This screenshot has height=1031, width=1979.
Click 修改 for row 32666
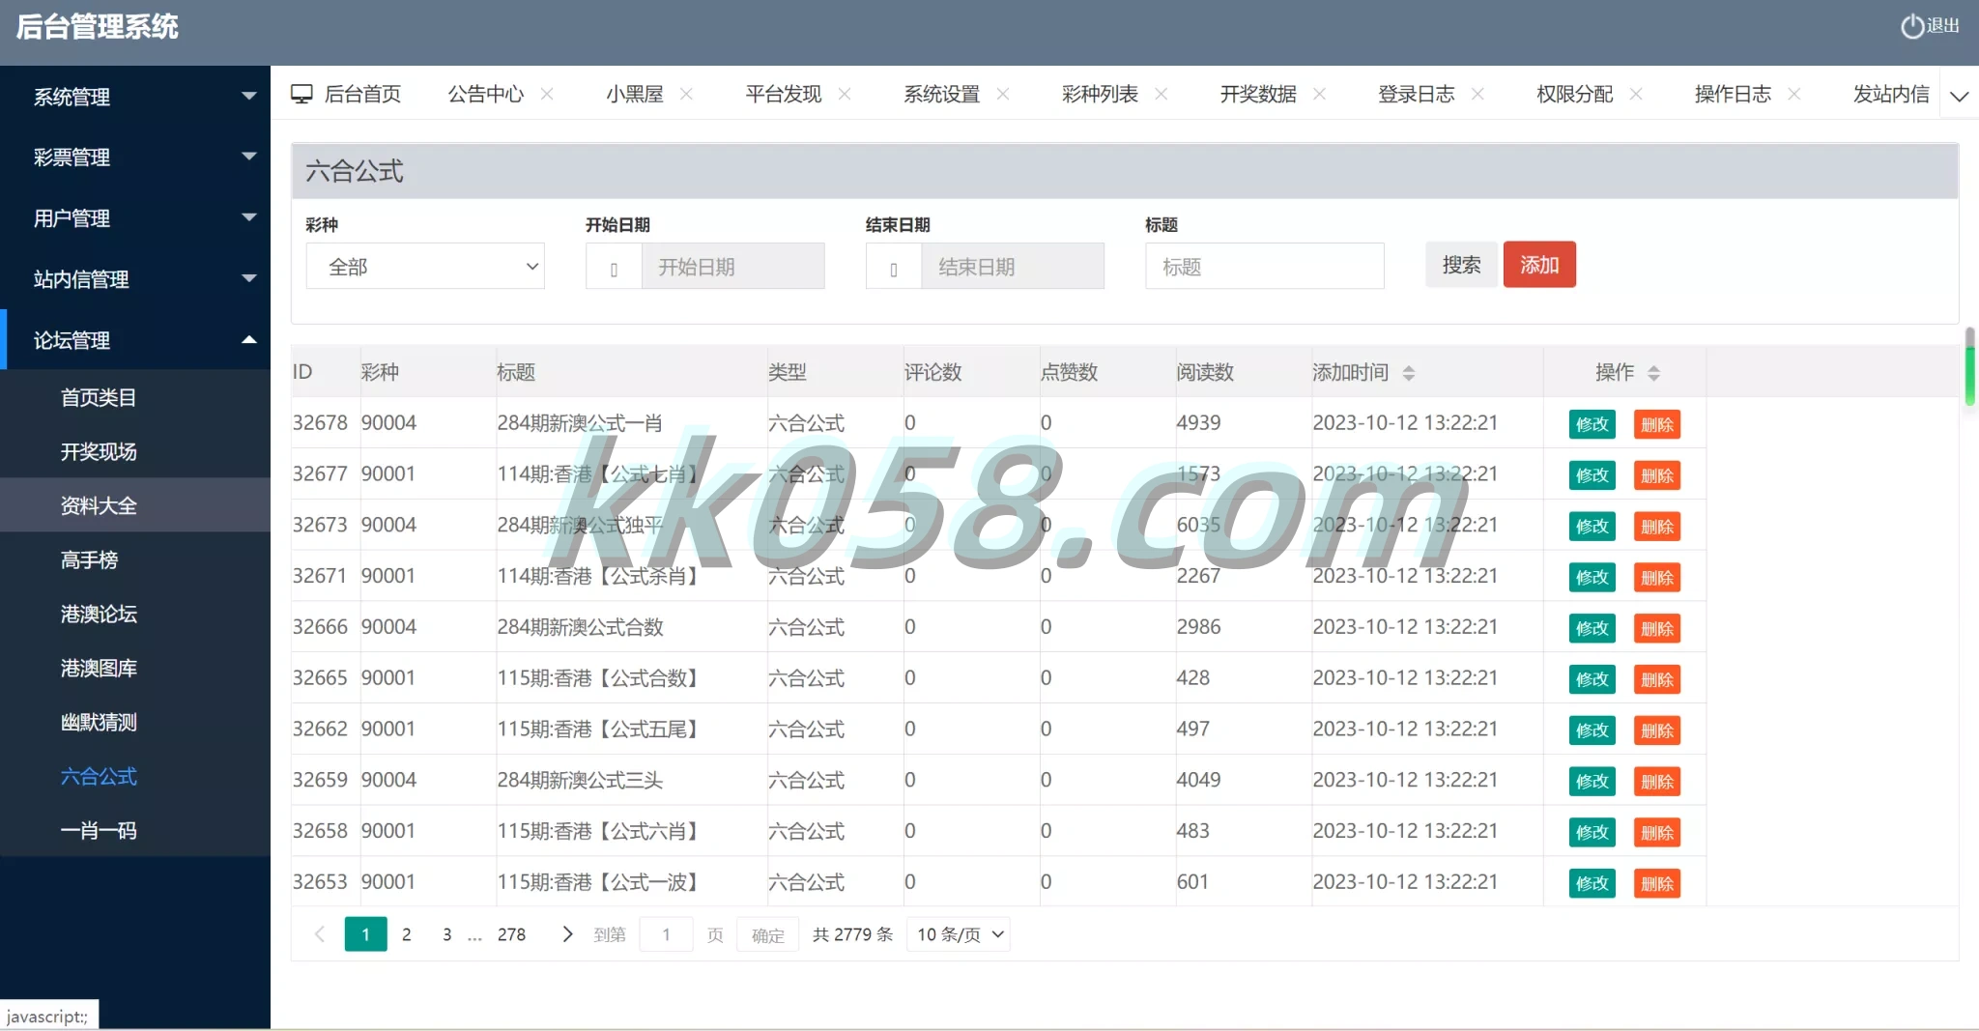(x=1592, y=629)
